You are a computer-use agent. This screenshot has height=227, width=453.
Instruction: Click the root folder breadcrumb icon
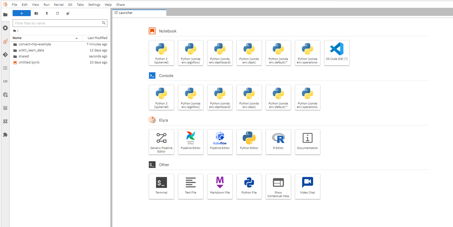click(x=15, y=31)
